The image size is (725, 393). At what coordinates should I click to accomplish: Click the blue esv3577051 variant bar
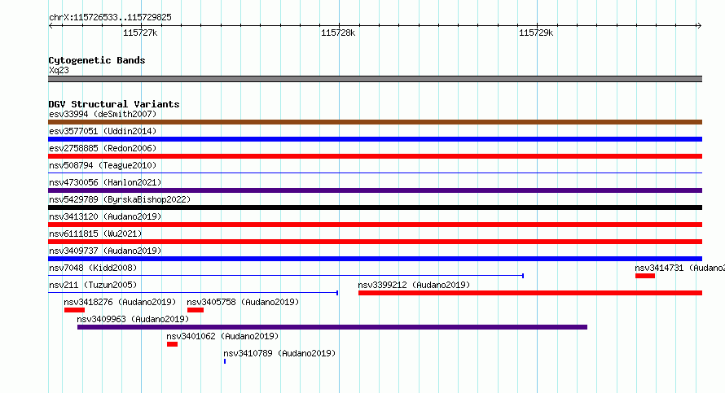375,139
